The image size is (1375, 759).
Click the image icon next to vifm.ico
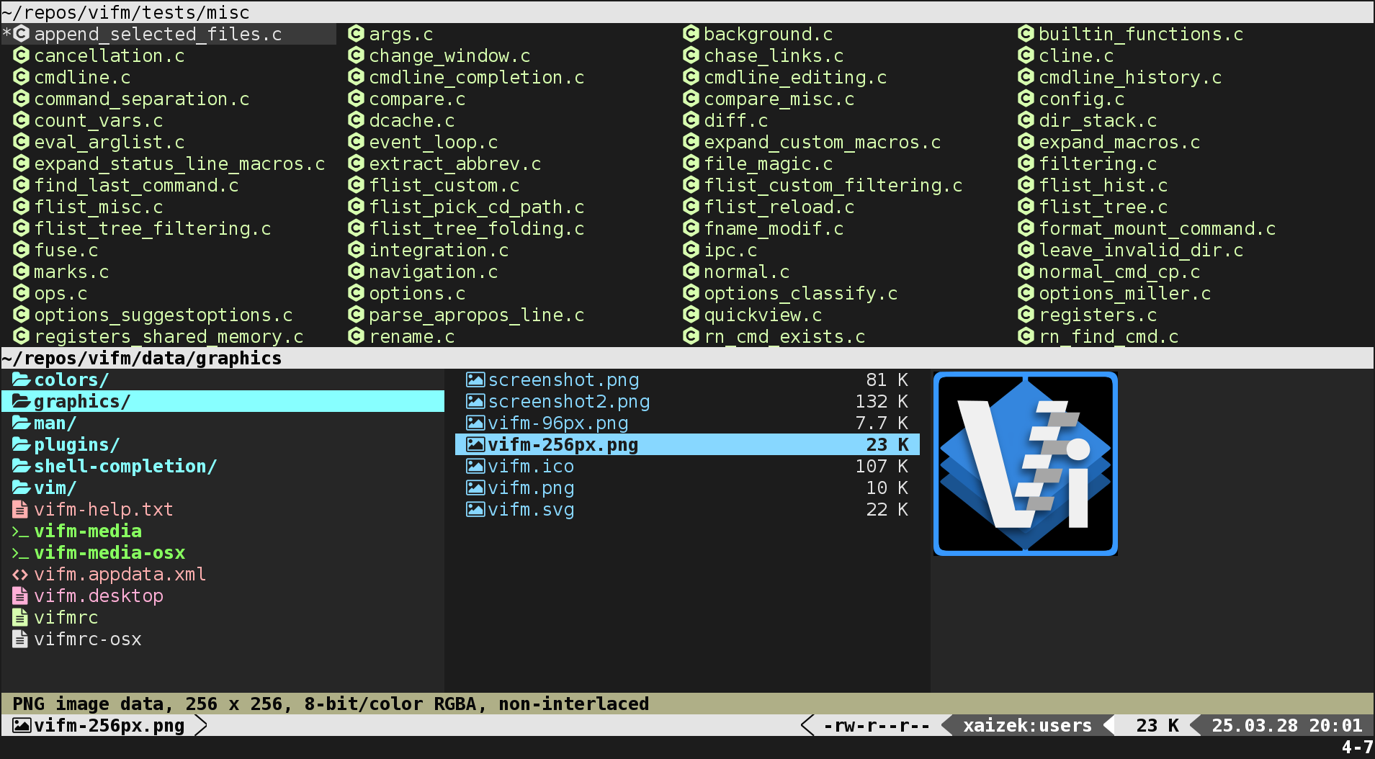(x=475, y=466)
